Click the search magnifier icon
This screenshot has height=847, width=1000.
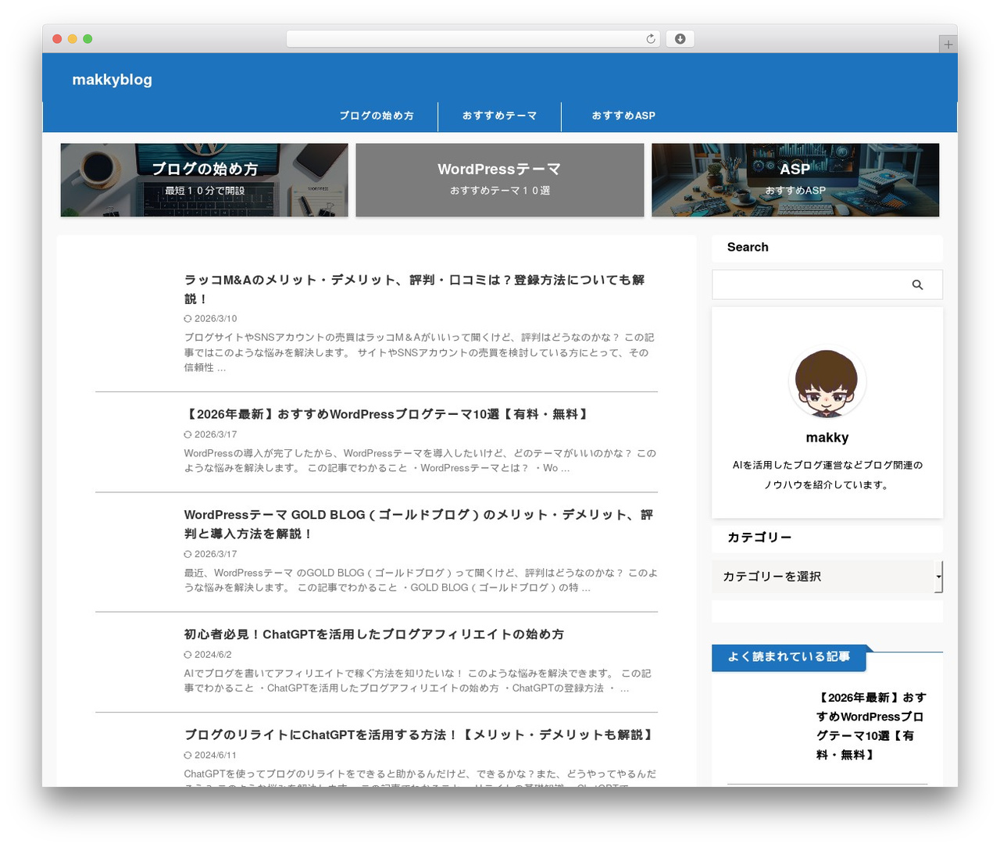917,285
